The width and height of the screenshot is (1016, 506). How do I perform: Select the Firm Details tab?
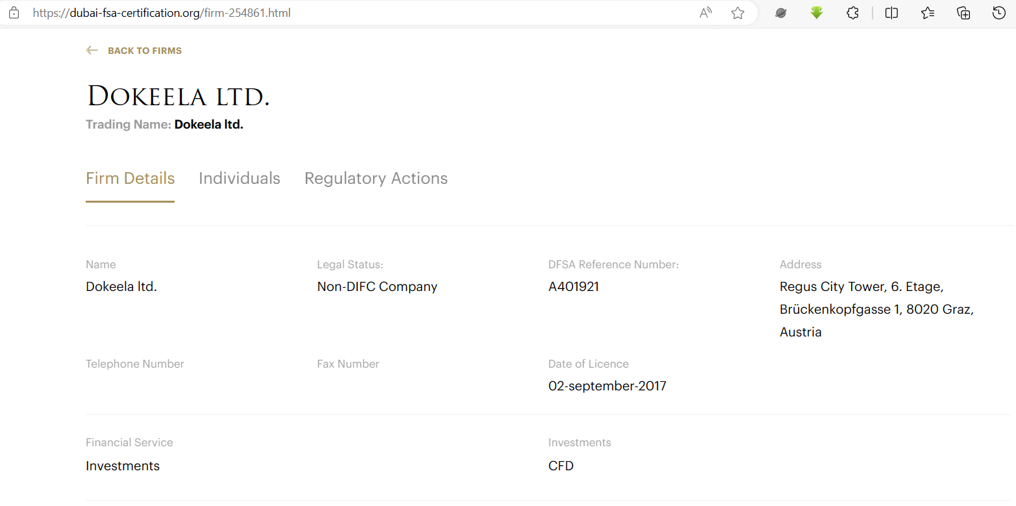pyautogui.click(x=130, y=178)
